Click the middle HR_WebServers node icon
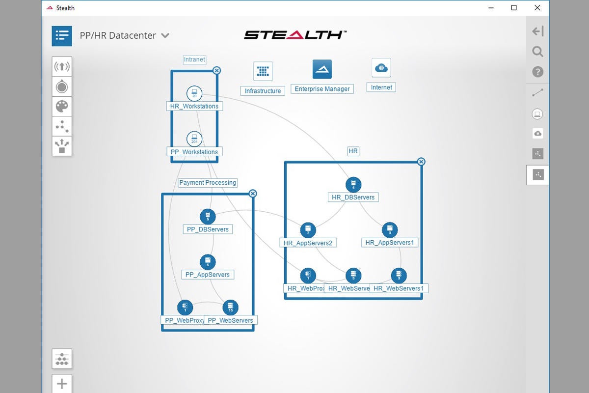 353,276
